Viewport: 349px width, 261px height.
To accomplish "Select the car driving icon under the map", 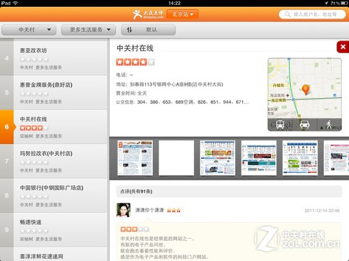I will tap(304, 125).
